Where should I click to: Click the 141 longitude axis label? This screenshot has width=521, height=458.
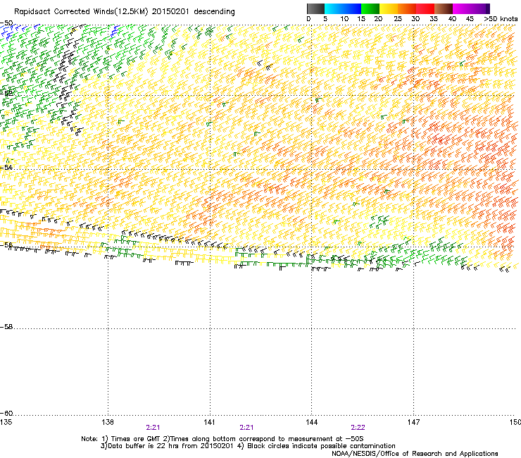click(209, 422)
